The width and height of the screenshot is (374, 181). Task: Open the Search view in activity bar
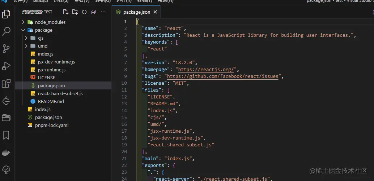(6, 31)
